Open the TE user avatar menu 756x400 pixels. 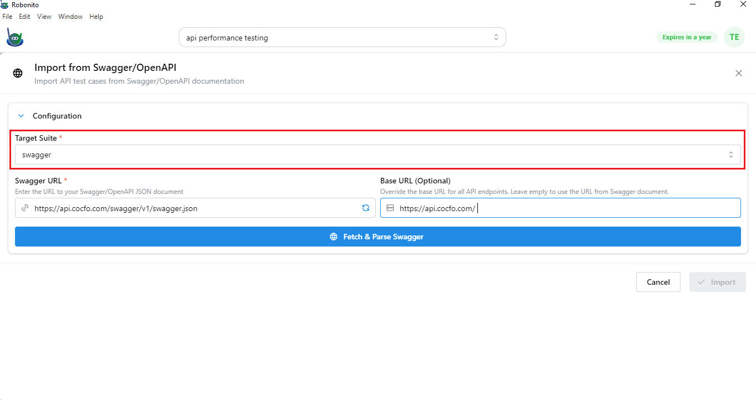[x=734, y=37]
